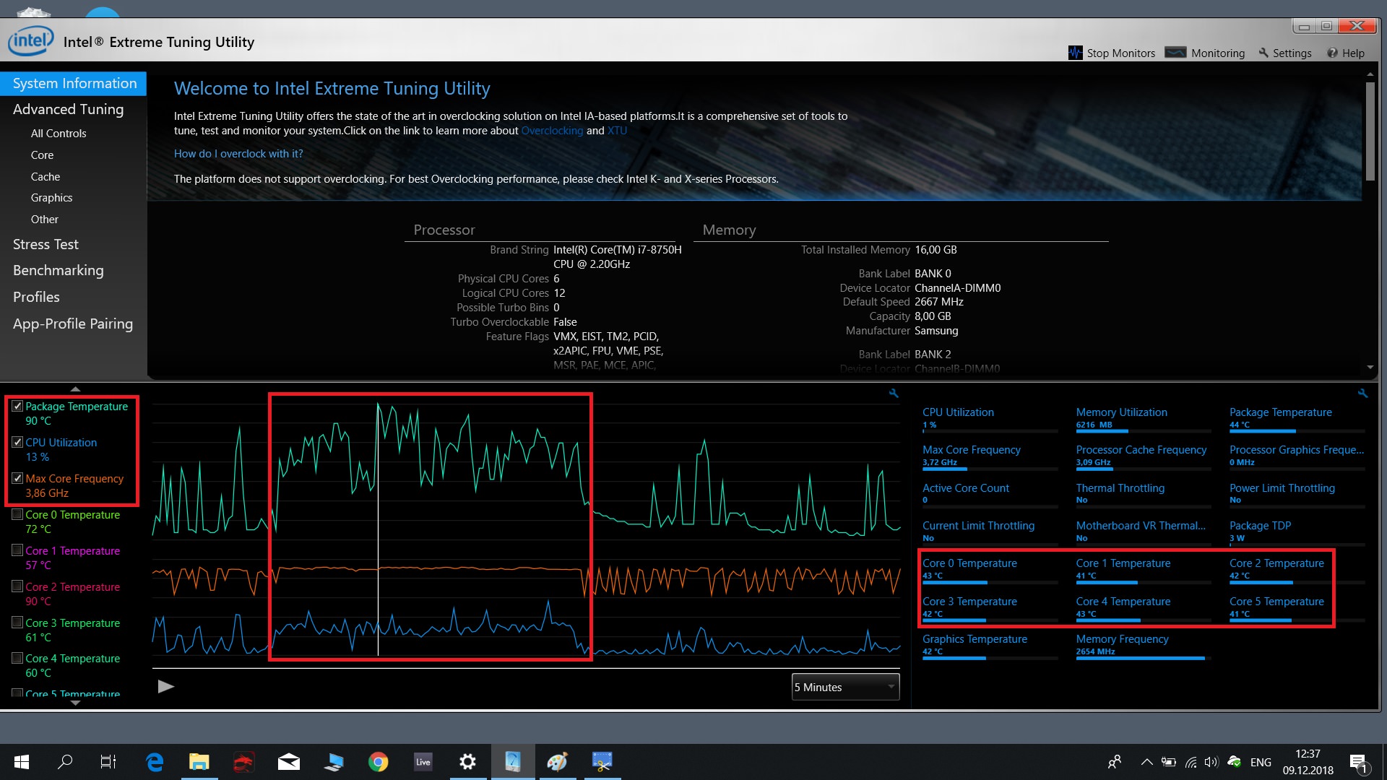Click the Graphics Temperature monitor tile
This screenshot has height=780, width=1387.
pos(990,646)
